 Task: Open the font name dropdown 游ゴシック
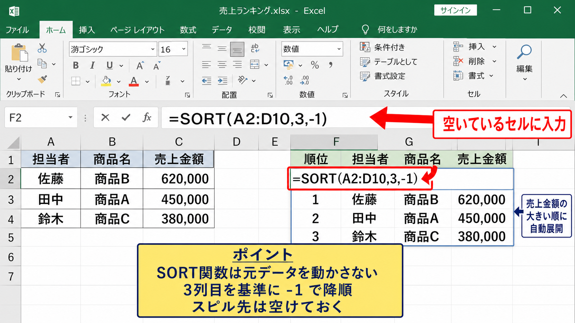click(153, 49)
